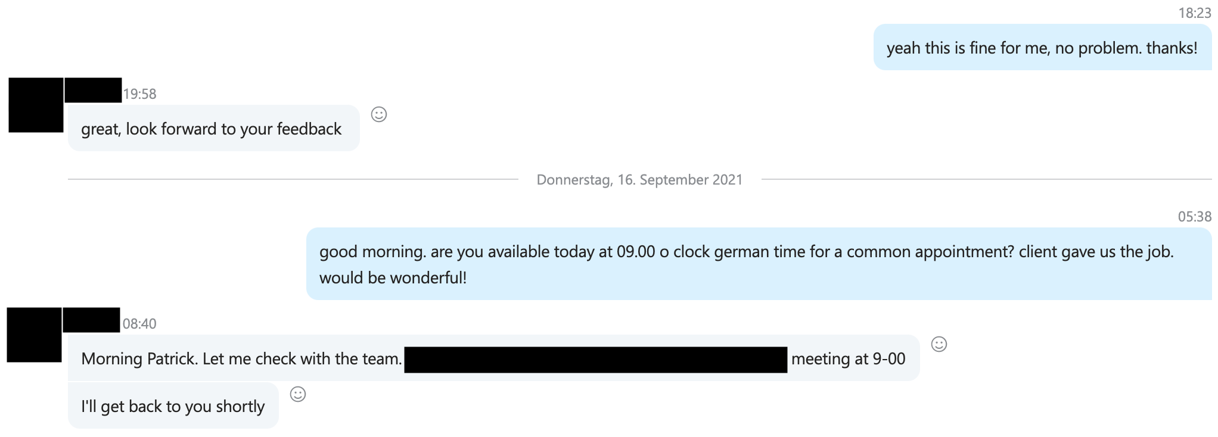Open emoji reactions for "look forward to your feedback"
1218x437 pixels.
tap(379, 114)
